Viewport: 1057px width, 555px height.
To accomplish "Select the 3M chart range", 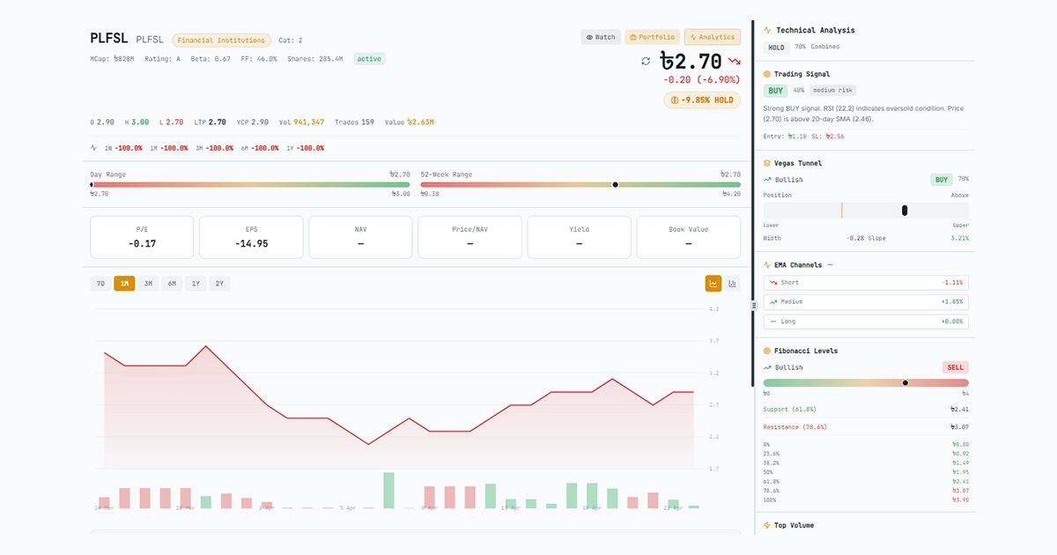I will (149, 284).
